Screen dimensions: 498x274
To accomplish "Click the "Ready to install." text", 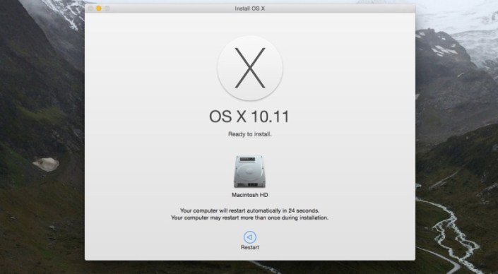I will pos(250,134).
